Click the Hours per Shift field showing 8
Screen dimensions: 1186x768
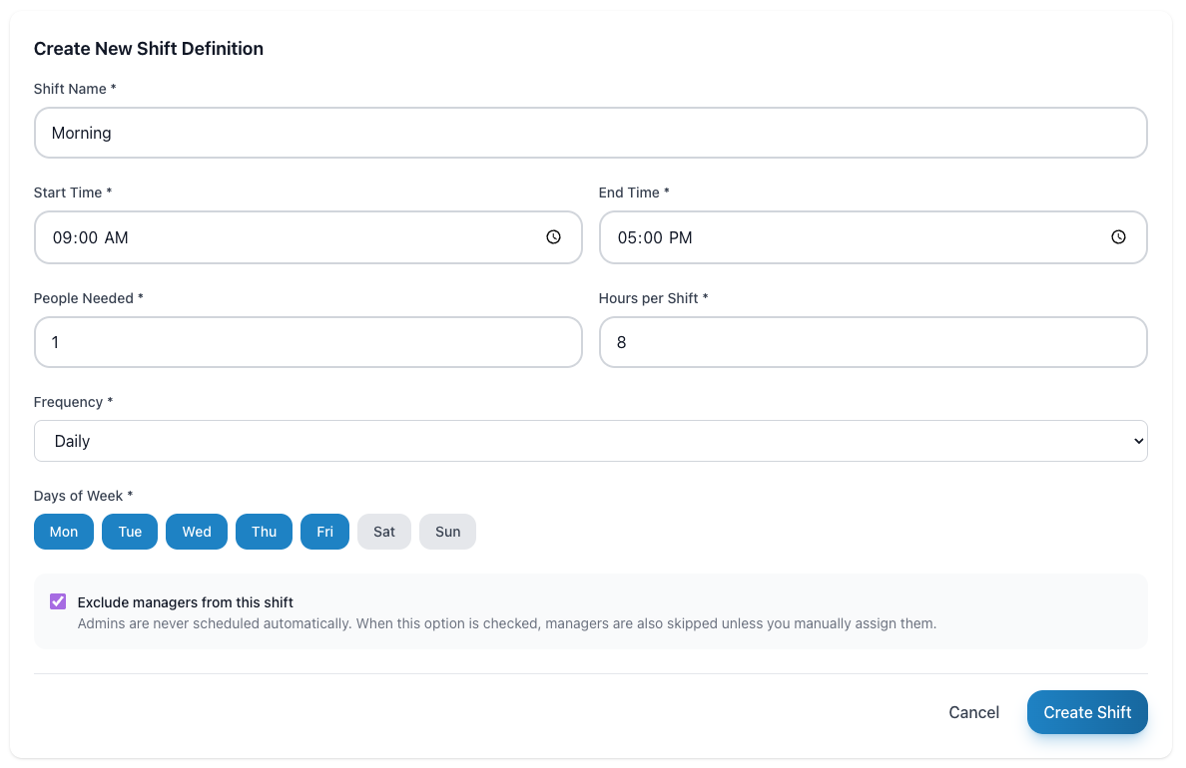[874, 342]
